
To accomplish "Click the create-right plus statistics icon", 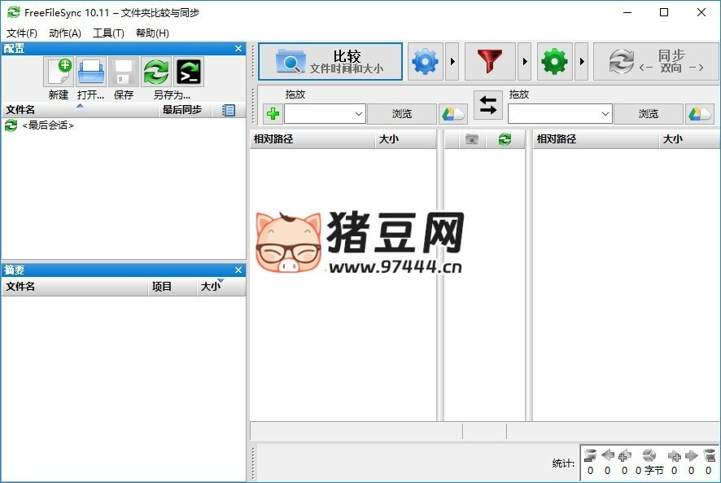I will (x=675, y=456).
